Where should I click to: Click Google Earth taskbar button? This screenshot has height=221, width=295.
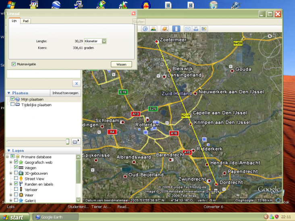coord(55,217)
